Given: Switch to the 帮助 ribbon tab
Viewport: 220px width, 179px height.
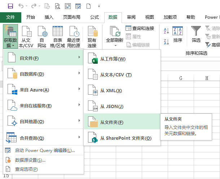Looking at the screenshot, I should point(190,17).
